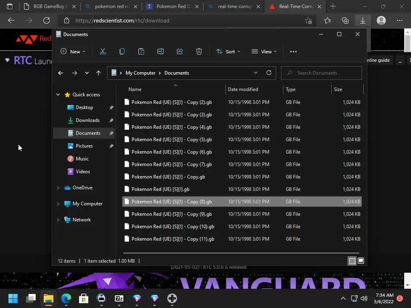
Task: Select Pokemon Red Copy (2).gb file
Action: click(242, 102)
